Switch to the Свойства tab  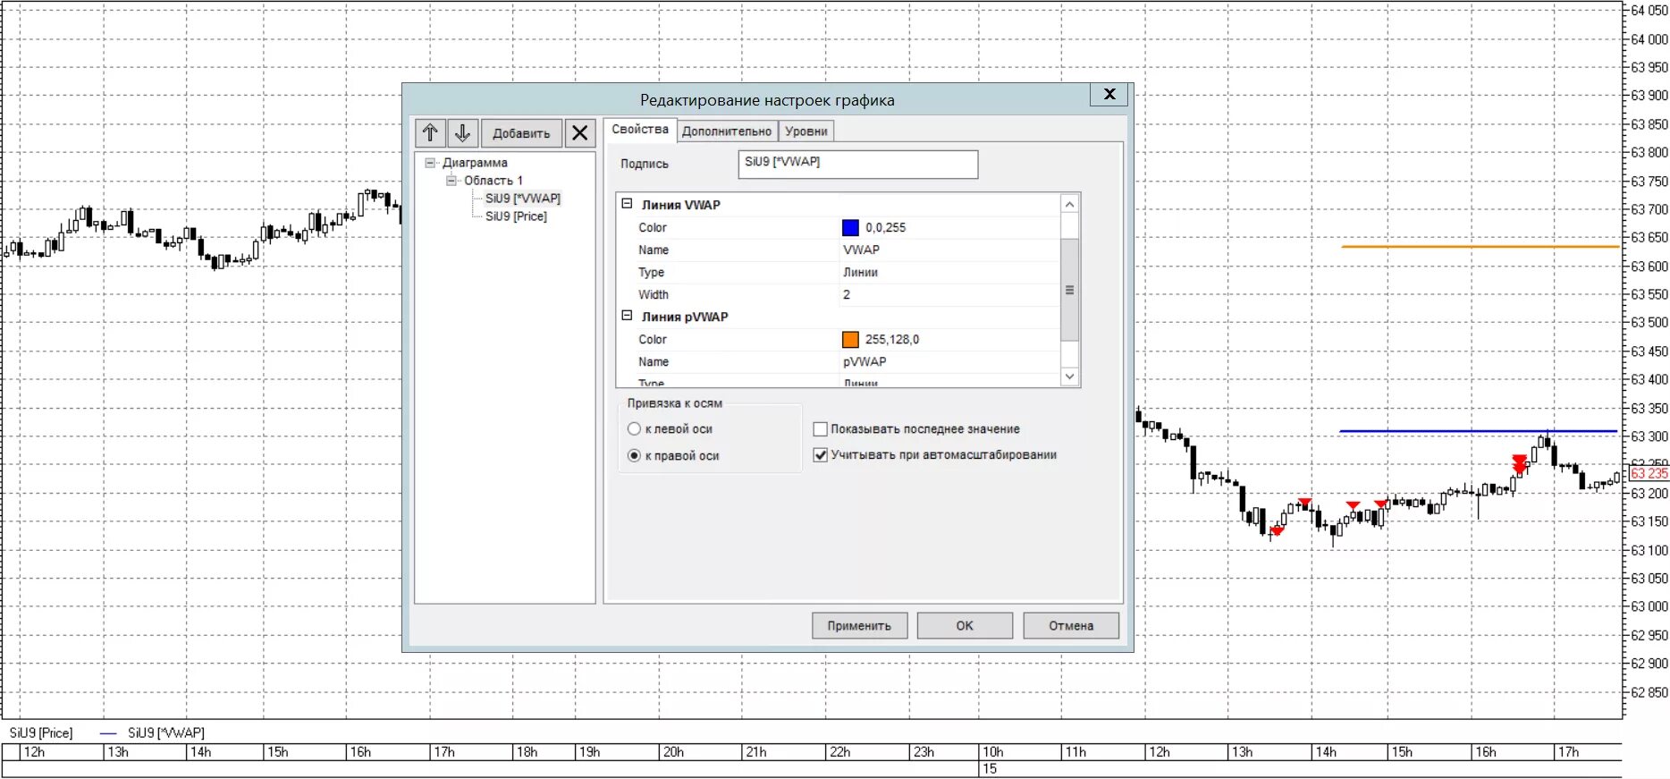point(640,130)
